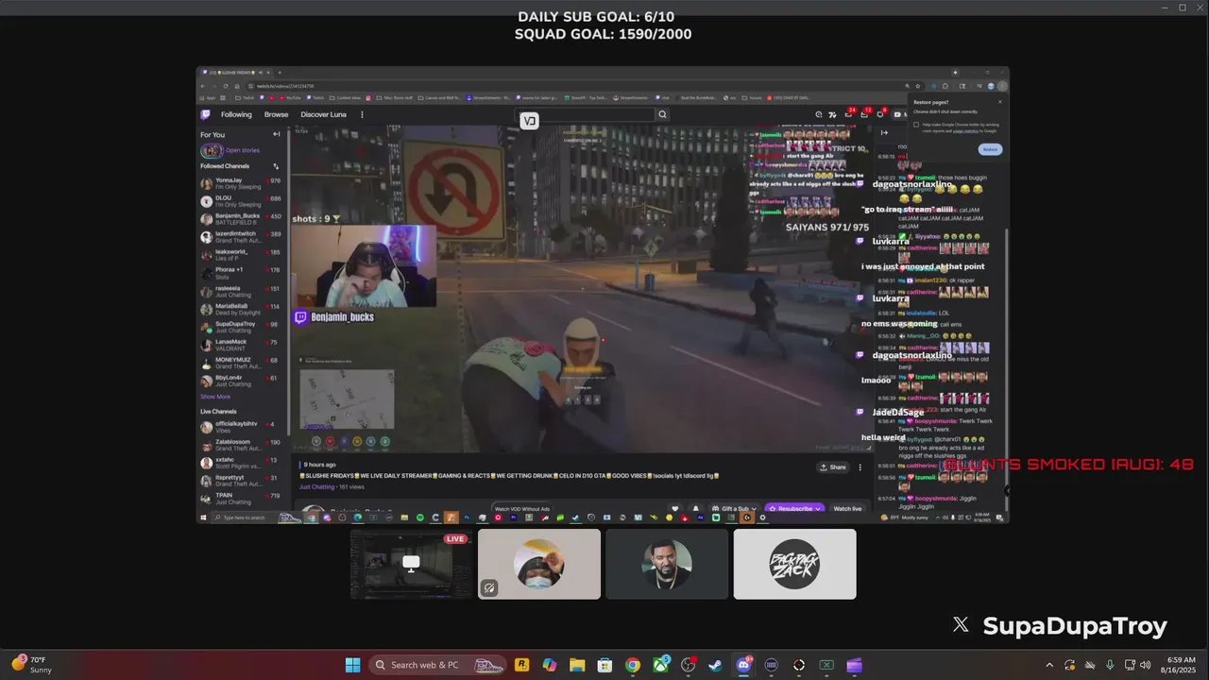Screen dimensions: 1209x680
Task: Click the Twitch search magnifier button
Action: 662,114
